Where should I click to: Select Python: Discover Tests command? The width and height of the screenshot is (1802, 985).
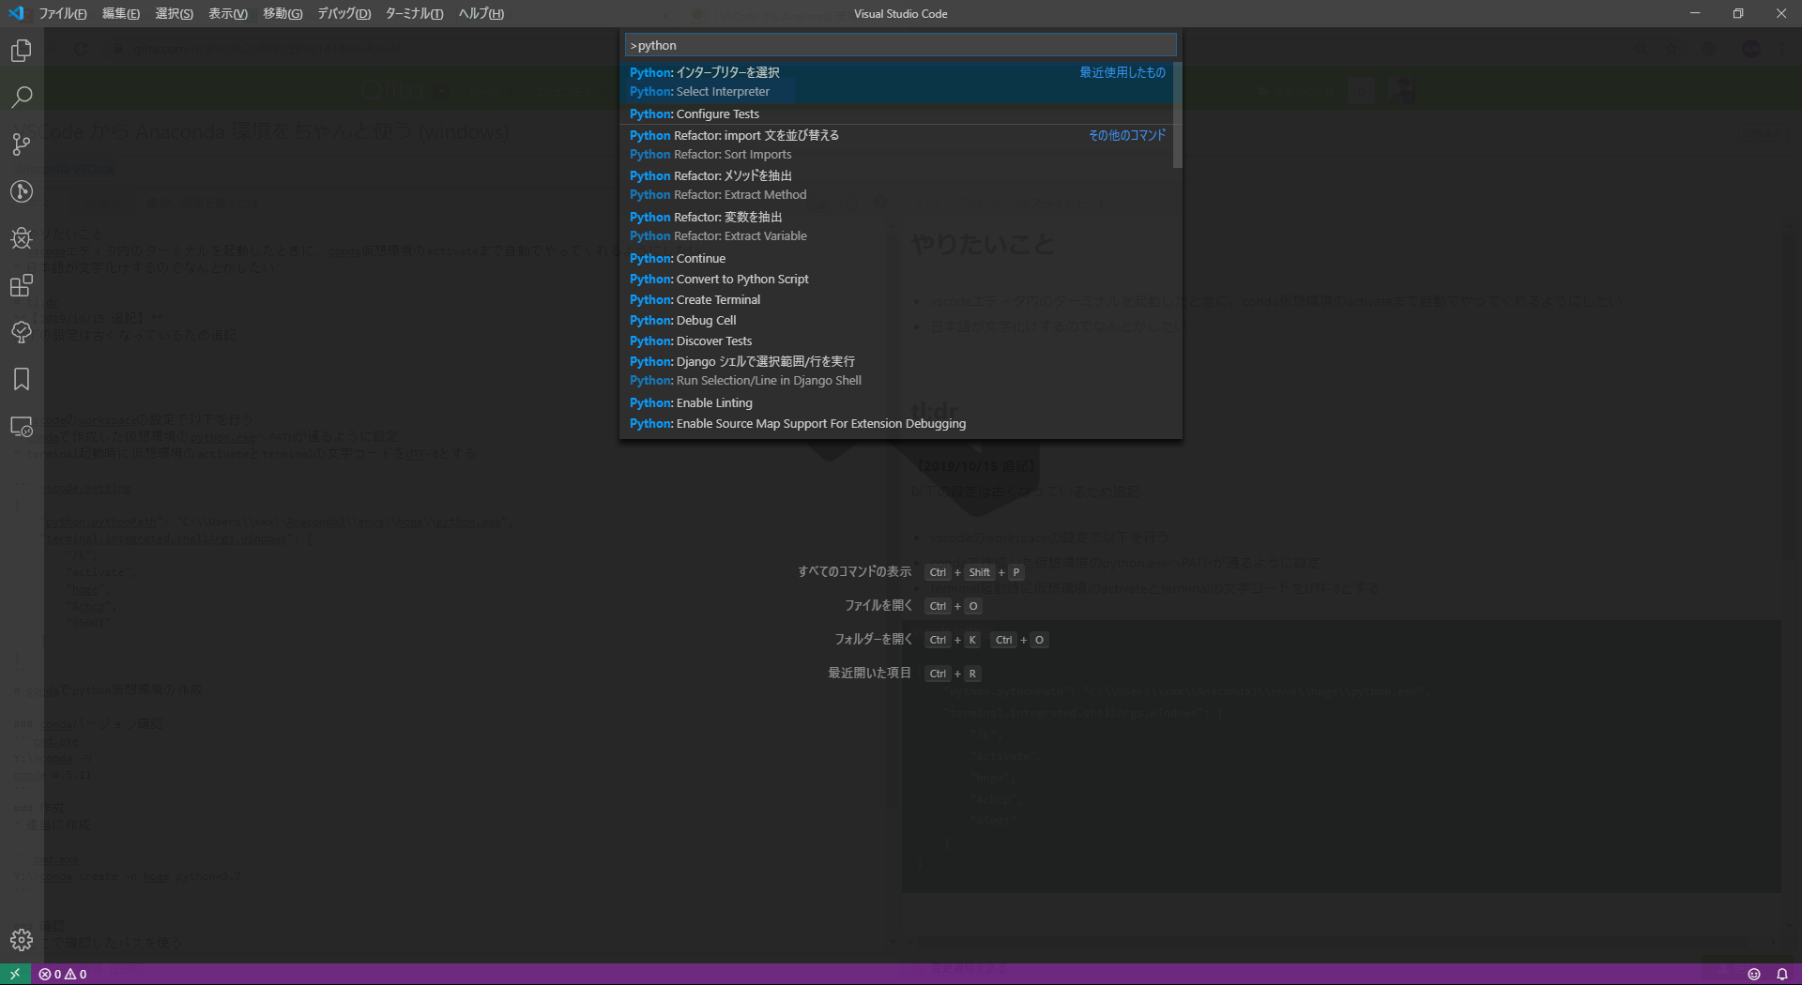click(898, 341)
